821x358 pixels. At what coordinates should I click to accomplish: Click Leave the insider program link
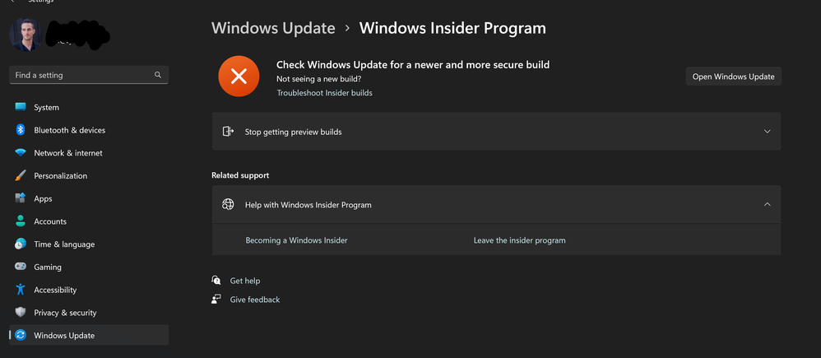pos(519,240)
